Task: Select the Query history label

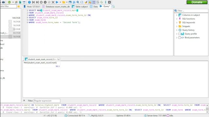Action: pos(188,30)
